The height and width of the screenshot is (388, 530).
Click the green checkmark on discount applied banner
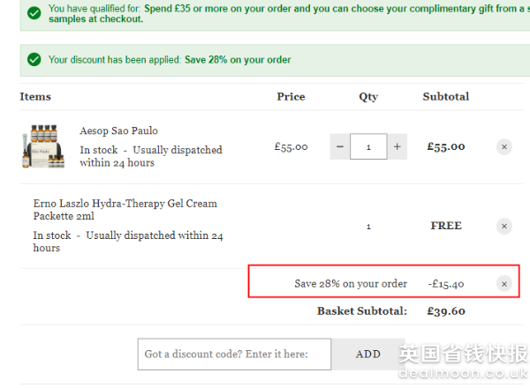tap(34, 60)
